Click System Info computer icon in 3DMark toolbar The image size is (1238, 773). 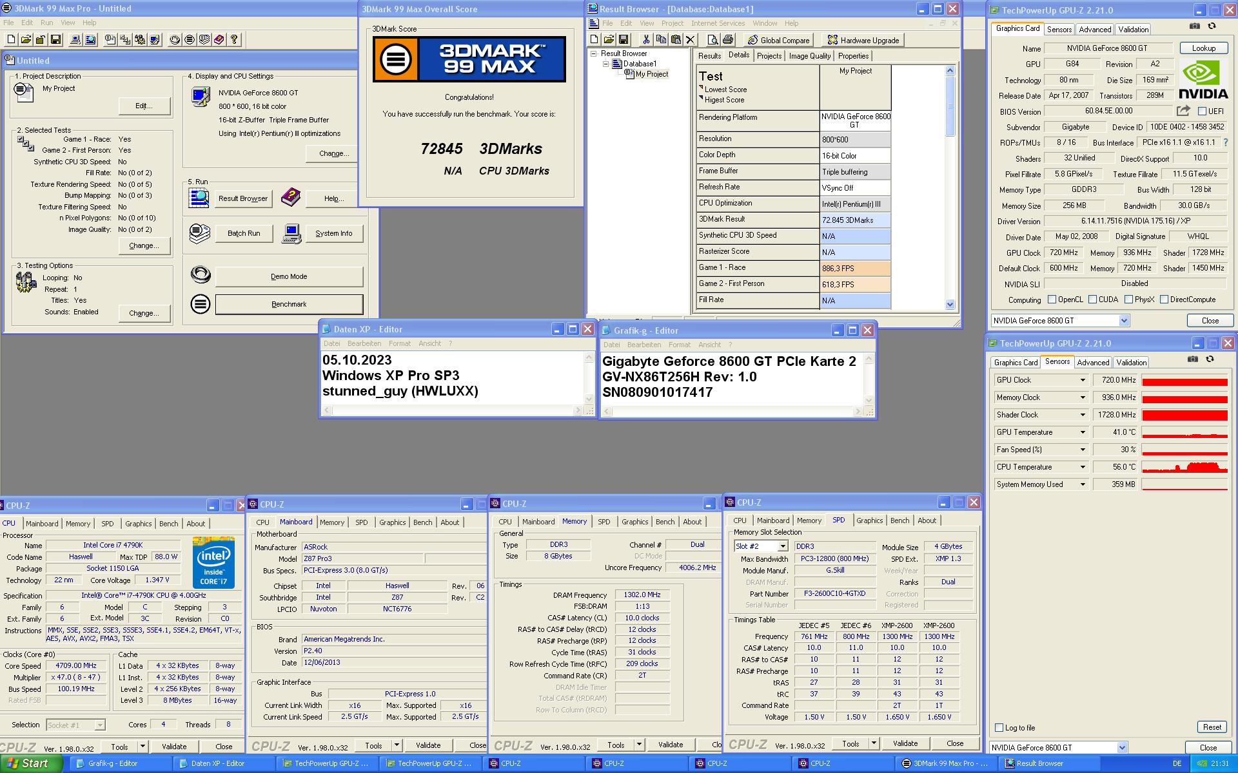point(75,40)
